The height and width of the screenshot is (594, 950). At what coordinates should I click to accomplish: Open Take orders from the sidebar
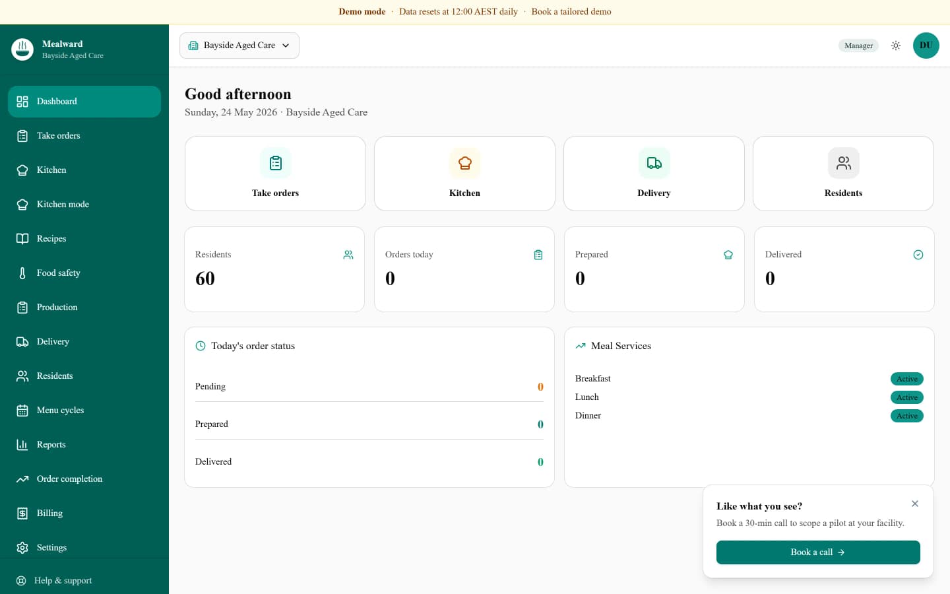tap(84, 136)
